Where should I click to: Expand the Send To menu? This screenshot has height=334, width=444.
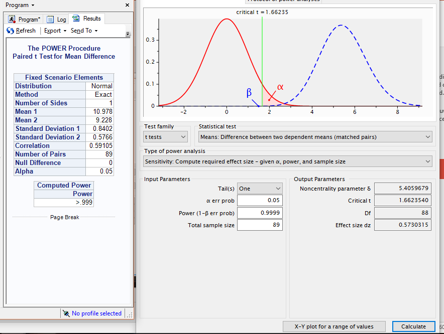click(x=84, y=31)
